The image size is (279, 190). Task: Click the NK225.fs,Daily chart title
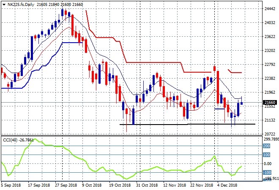[21, 5]
